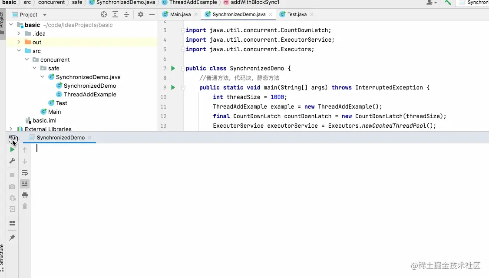This screenshot has width=489, height=278.
Task: Expand the .idea folder
Action: coord(19,33)
